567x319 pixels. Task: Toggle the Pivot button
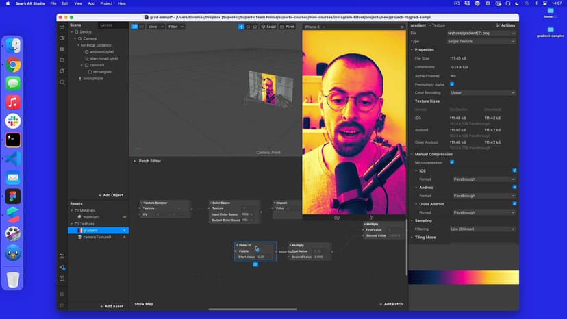(287, 27)
